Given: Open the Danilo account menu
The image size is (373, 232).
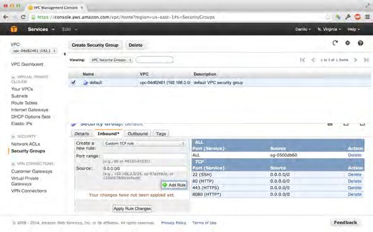Looking at the screenshot, I should [x=303, y=29].
